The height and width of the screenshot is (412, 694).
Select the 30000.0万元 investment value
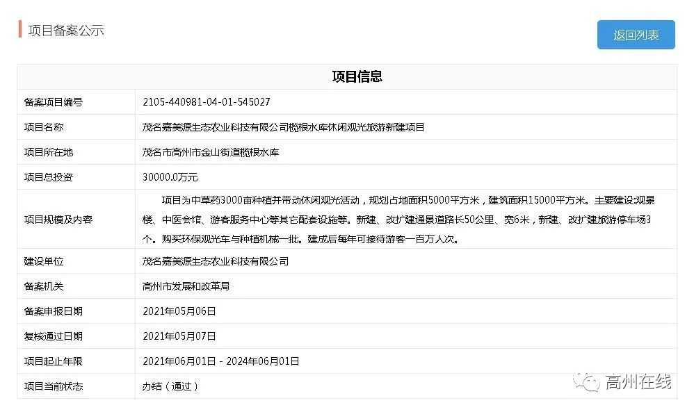pos(170,177)
